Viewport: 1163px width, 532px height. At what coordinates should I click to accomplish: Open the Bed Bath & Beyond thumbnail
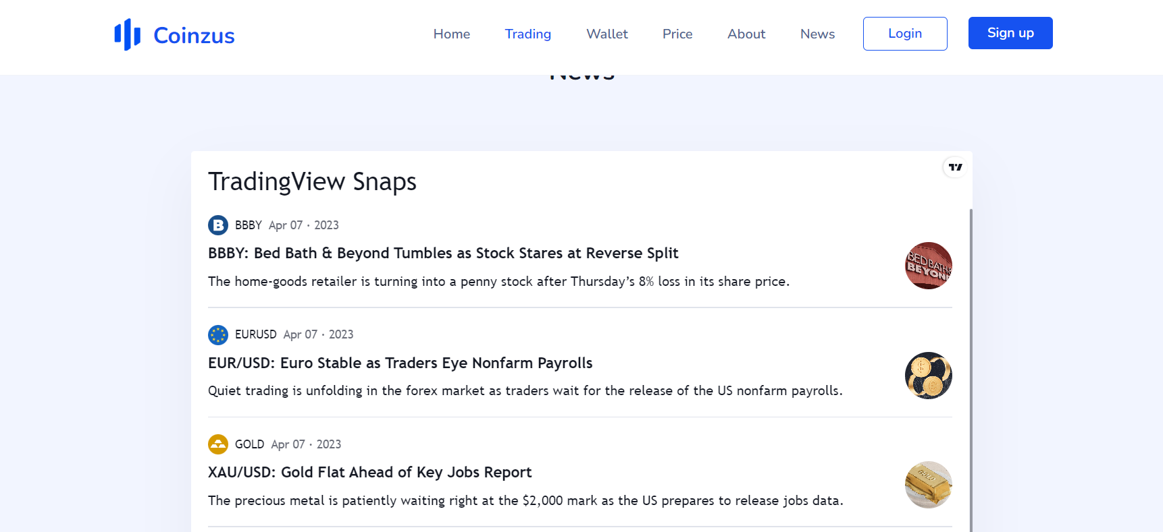[x=928, y=266]
